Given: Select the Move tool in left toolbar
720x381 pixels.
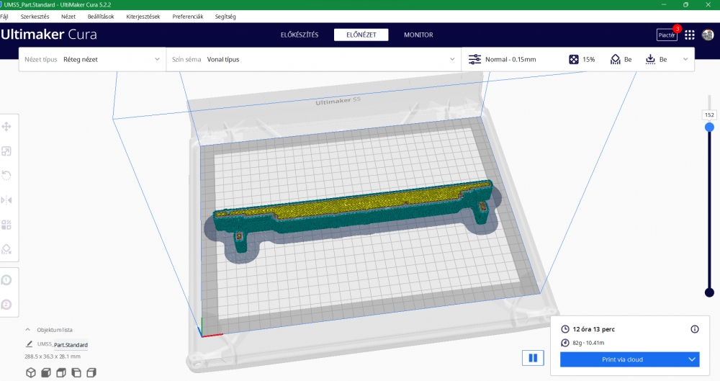Looking at the screenshot, I should tap(6, 127).
